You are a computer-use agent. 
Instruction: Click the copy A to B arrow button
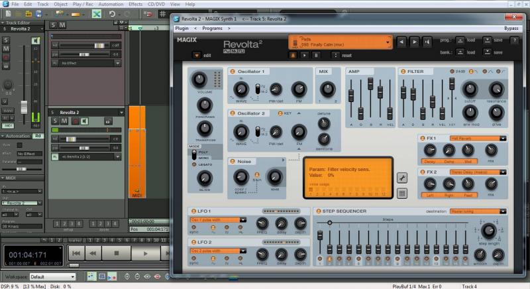click(x=305, y=55)
